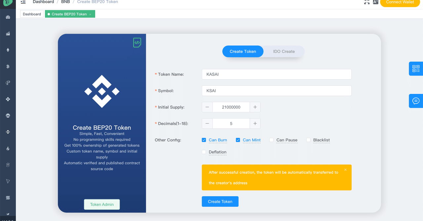Select the Bitcoin icon in the sidebar
Viewport: 423px width, 221px height.
pyautogui.click(x=8, y=66)
